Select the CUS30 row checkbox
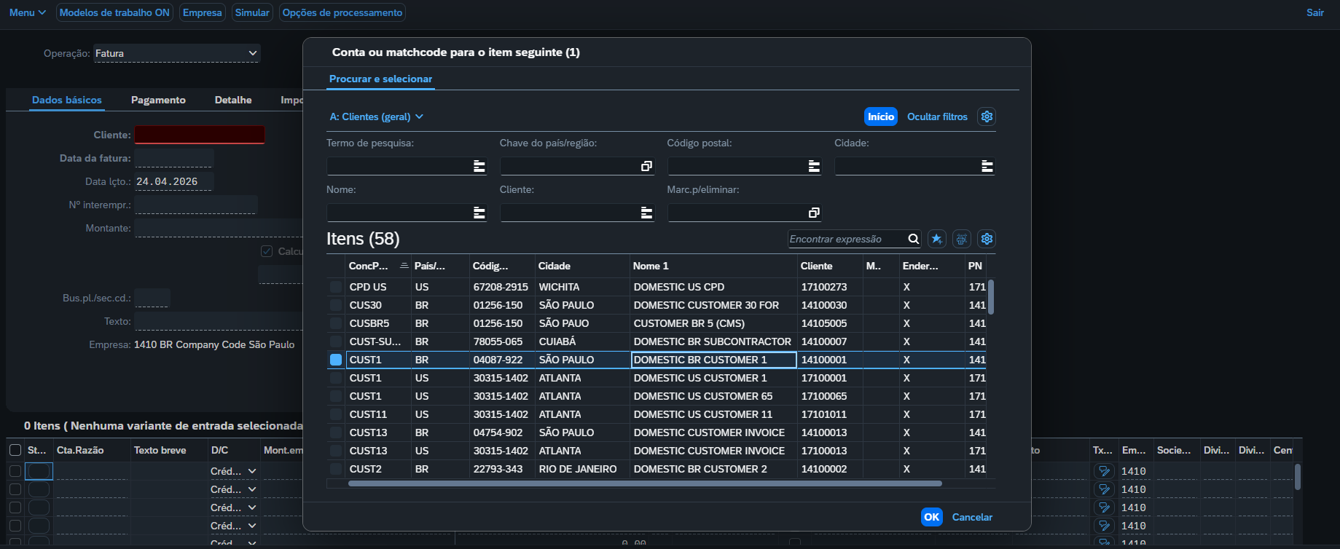 click(x=336, y=305)
